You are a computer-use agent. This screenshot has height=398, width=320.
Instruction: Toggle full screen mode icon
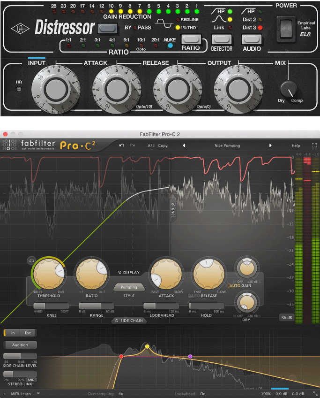click(314, 145)
